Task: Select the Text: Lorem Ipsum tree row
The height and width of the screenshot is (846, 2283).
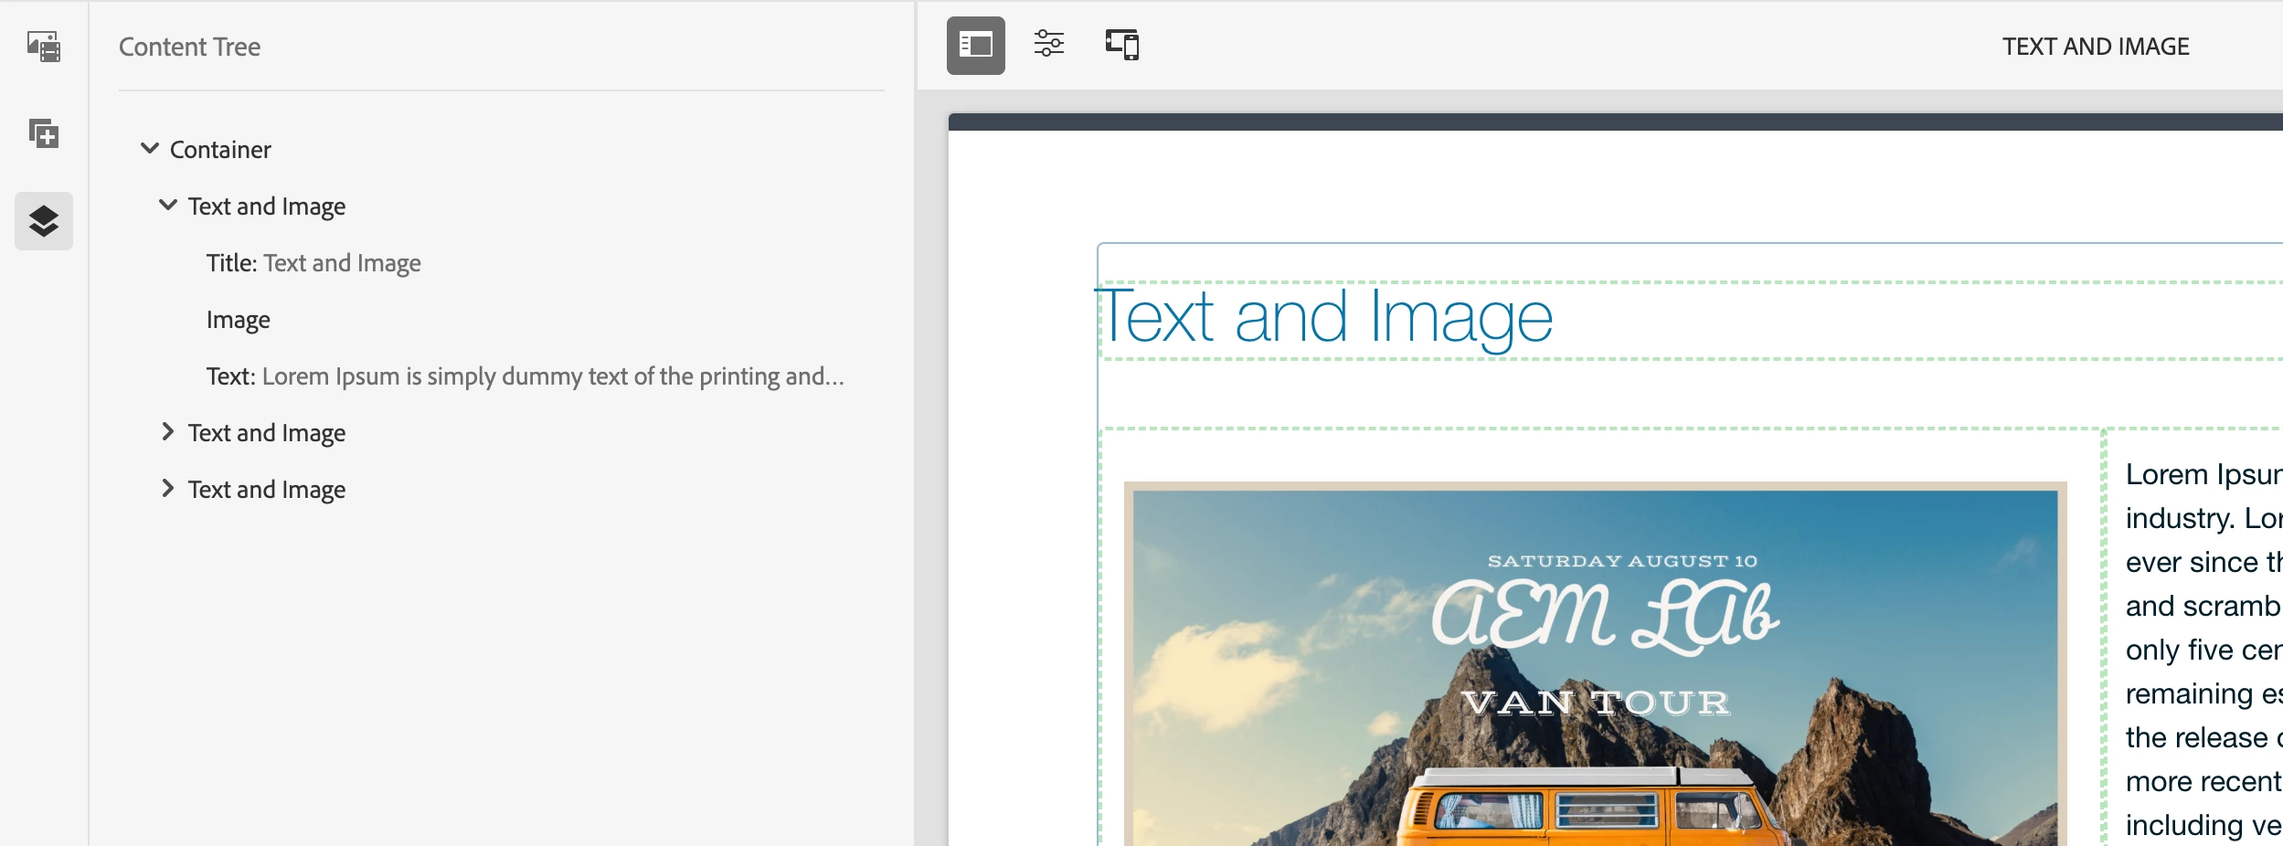Action: point(526,376)
